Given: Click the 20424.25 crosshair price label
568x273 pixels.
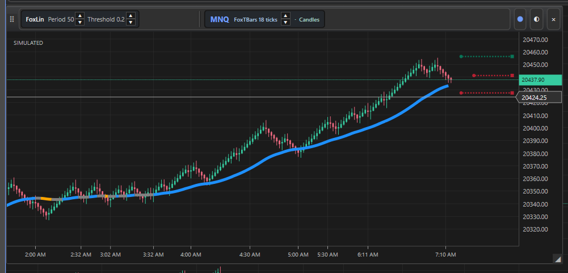Looking at the screenshot, I should (x=539, y=97).
